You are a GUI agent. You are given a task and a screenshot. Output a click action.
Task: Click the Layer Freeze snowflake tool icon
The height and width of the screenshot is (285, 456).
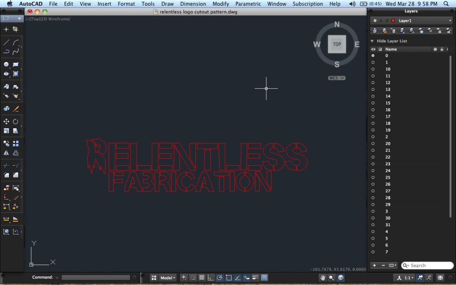(421, 31)
